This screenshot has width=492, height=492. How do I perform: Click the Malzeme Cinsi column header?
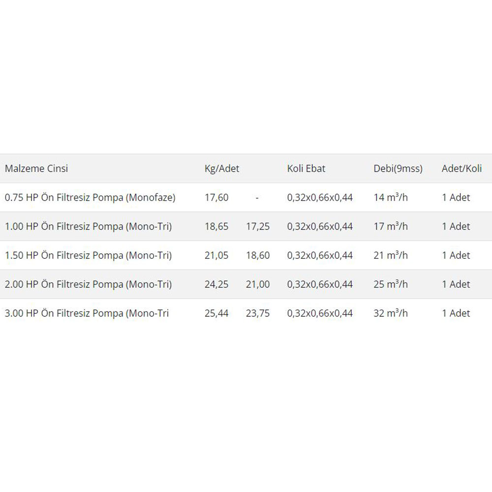coord(36,168)
